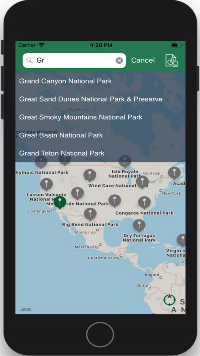200x356 pixels.
Task: Tap the Guatemala City label
Action: click(103, 258)
